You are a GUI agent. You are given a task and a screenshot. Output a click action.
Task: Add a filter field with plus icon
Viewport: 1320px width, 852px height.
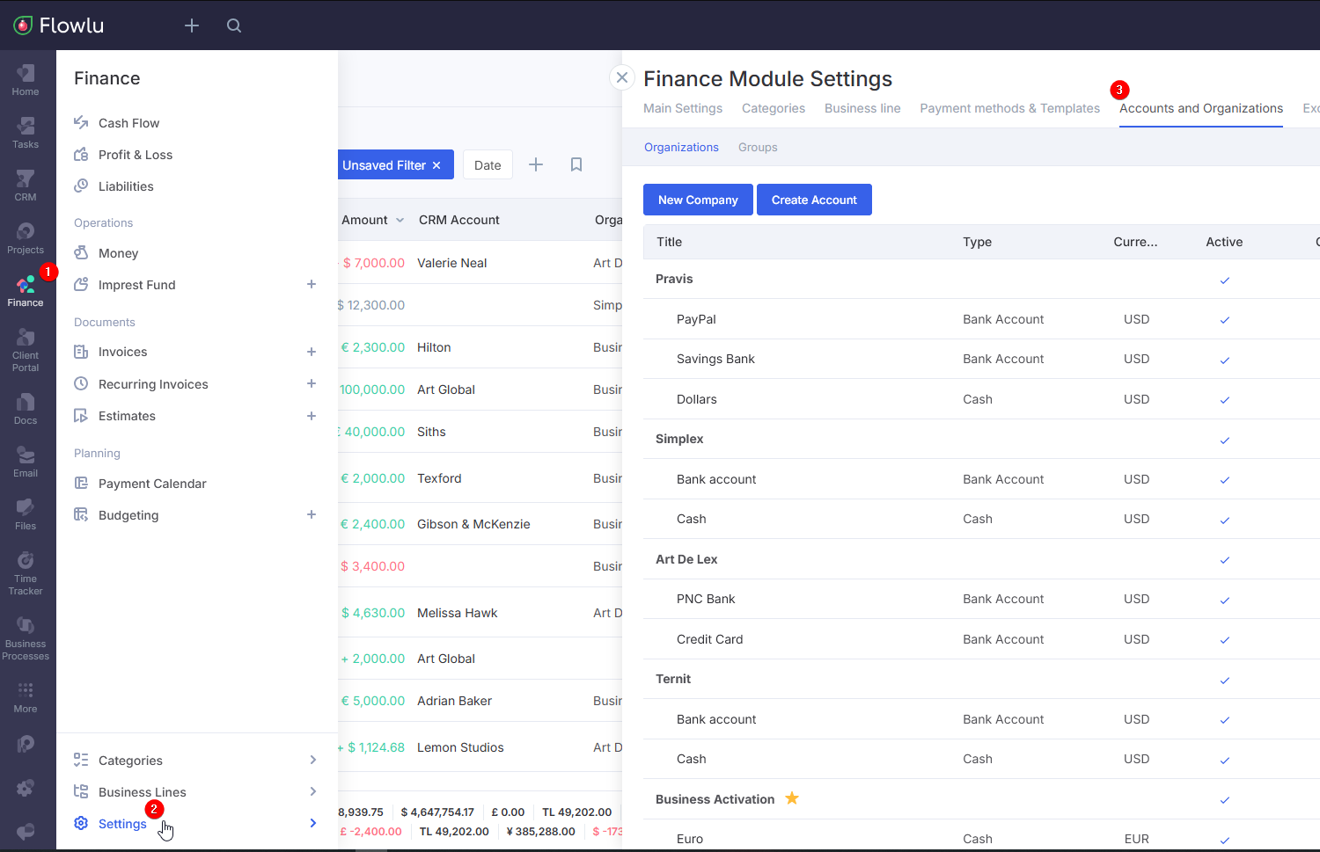[536, 164]
